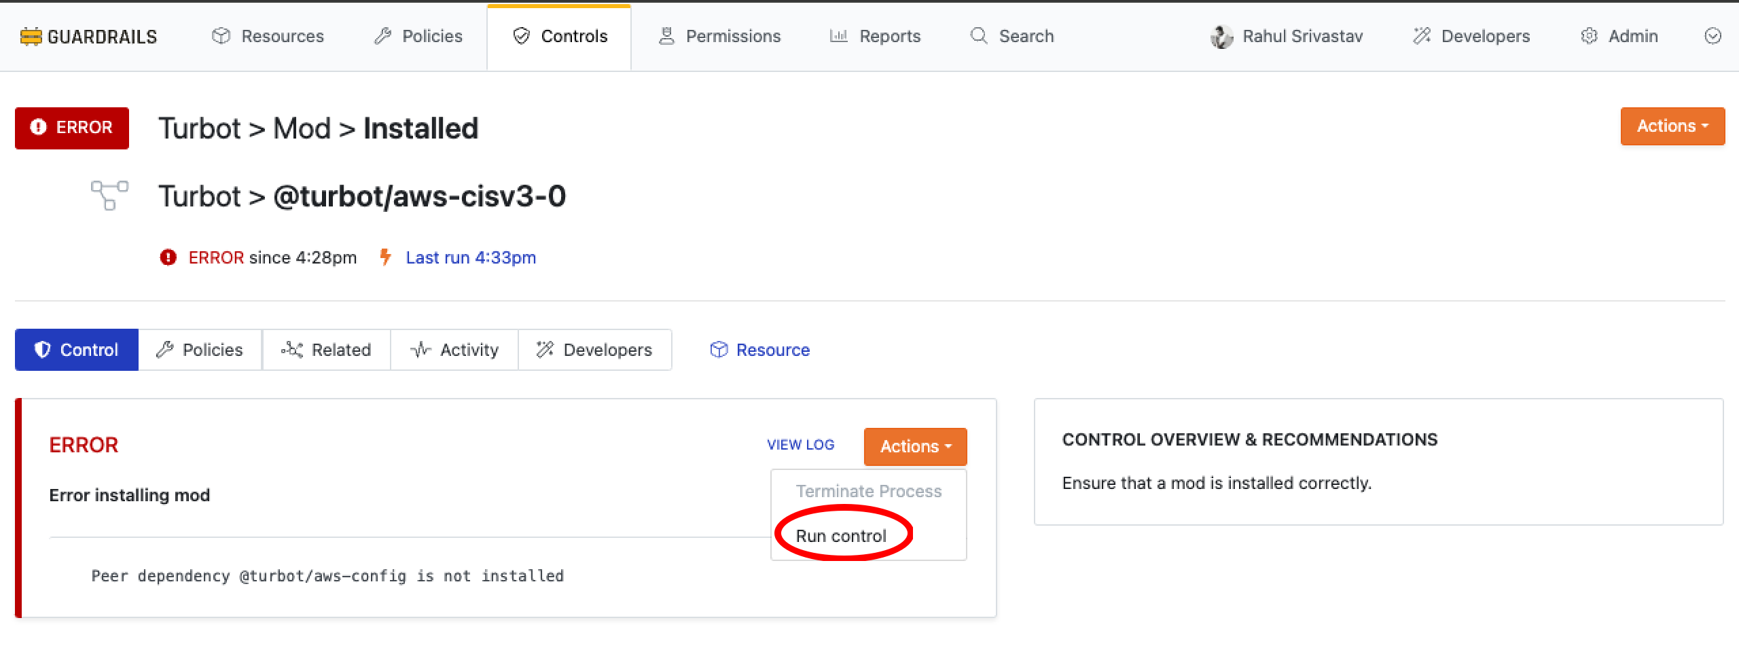1739x652 pixels.
Task: Open the Related tab
Action: click(x=327, y=350)
